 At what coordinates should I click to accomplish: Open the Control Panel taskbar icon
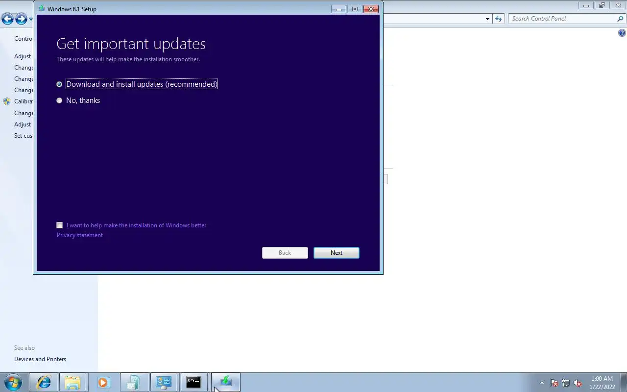point(164,382)
